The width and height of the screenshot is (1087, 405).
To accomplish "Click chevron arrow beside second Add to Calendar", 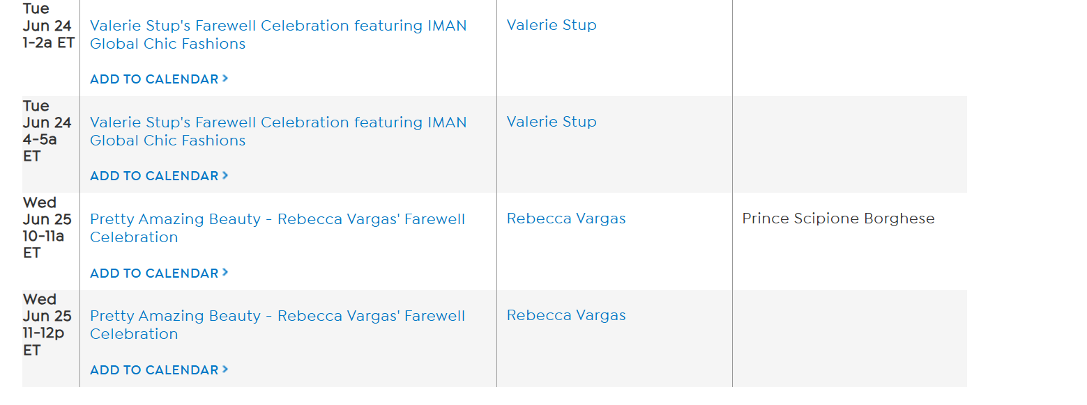I will click(x=225, y=175).
